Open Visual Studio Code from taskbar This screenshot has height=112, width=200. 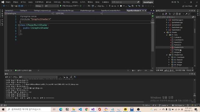click(80, 109)
